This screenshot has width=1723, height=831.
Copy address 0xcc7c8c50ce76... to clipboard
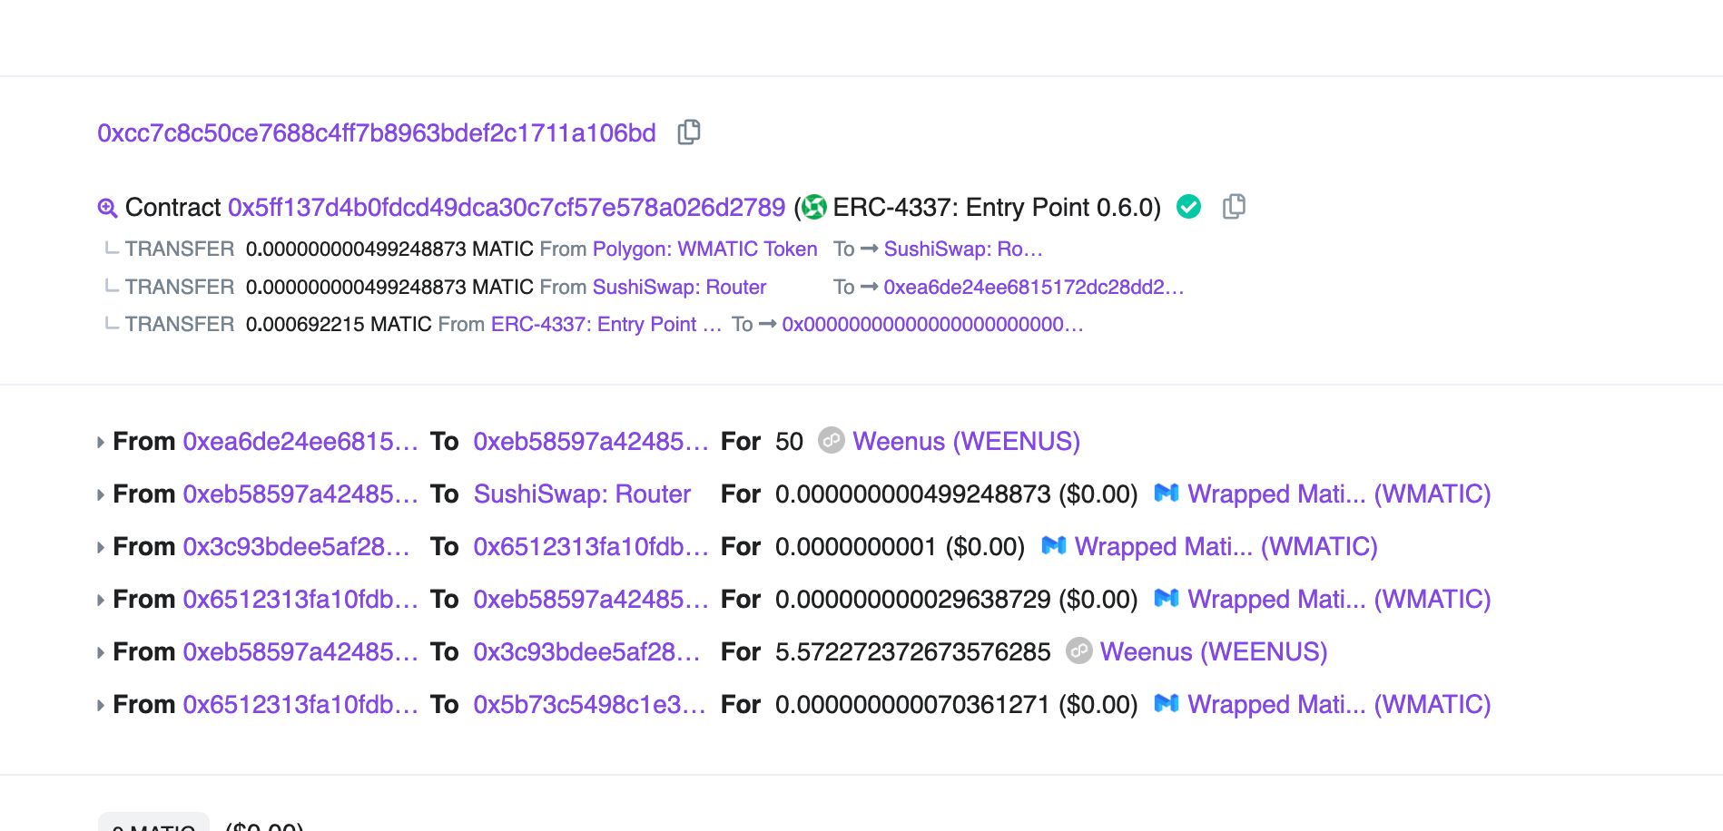[x=689, y=132]
